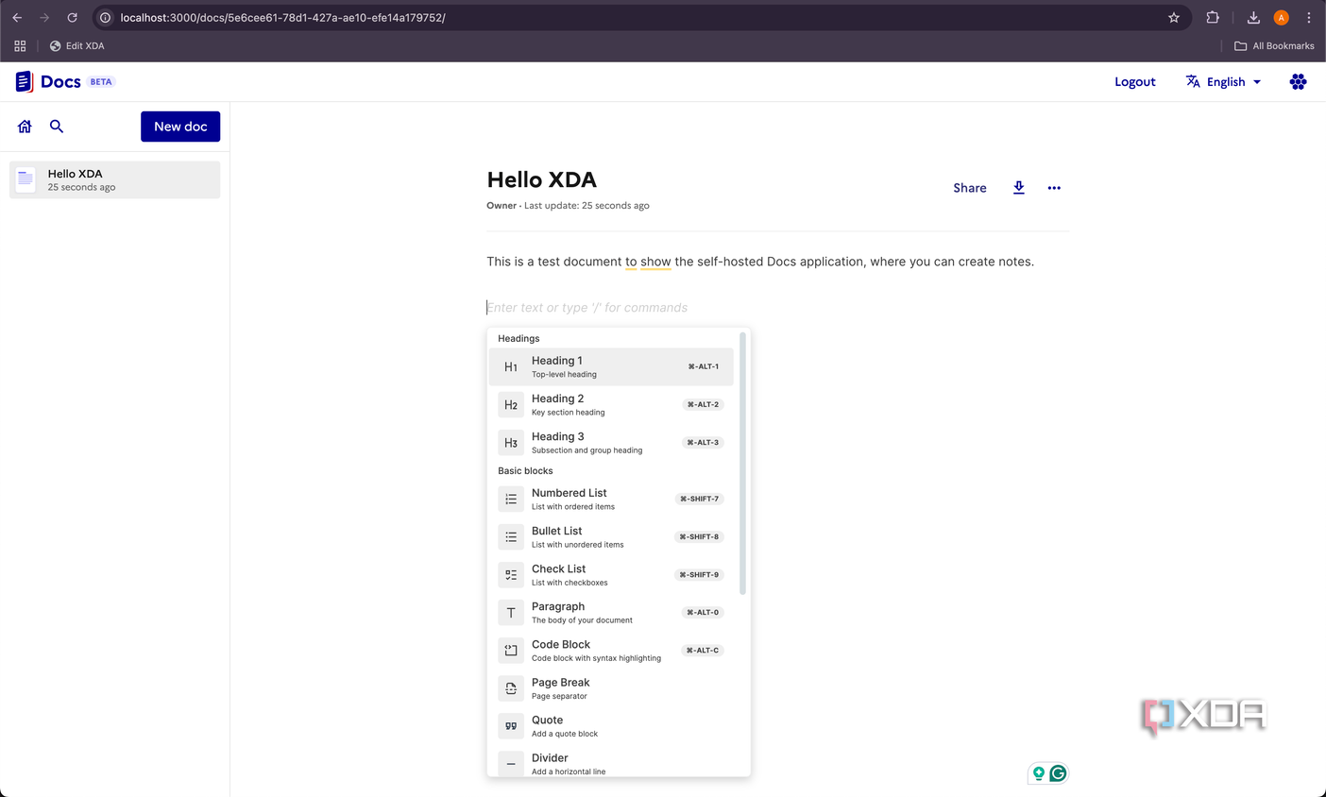Open the Edit XDA bookmark
Image resolution: width=1326 pixels, height=797 pixels.
click(76, 46)
